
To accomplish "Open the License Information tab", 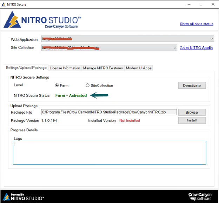I will [x=65, y=68].
